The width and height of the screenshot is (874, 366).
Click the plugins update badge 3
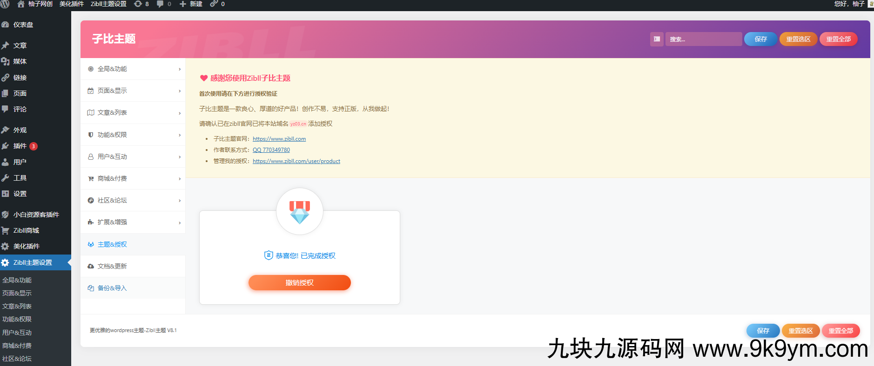click(x=34, y=146)
